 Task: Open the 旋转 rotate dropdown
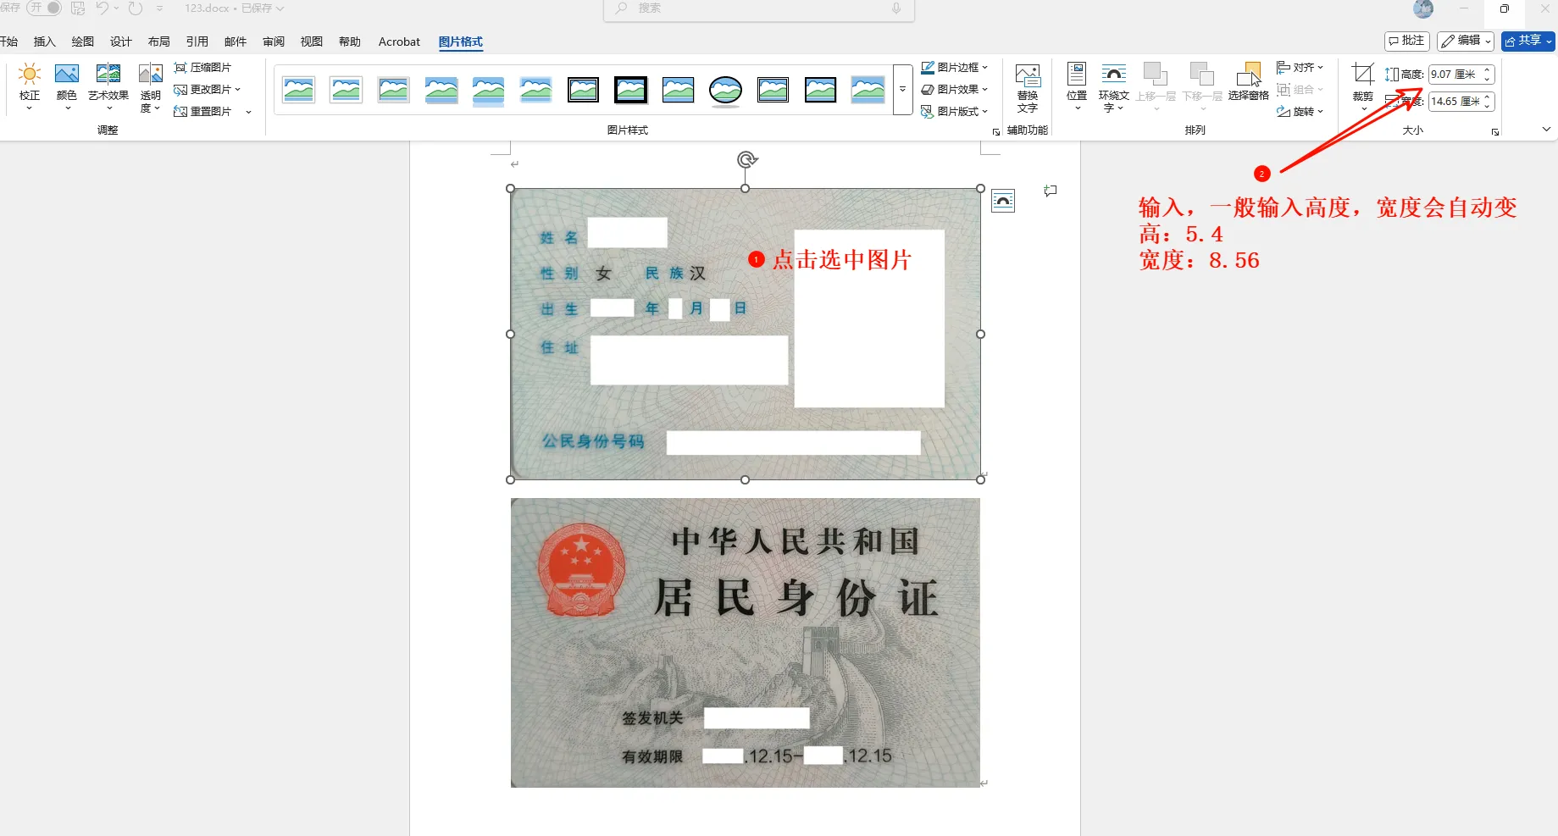coord(1300,112)
